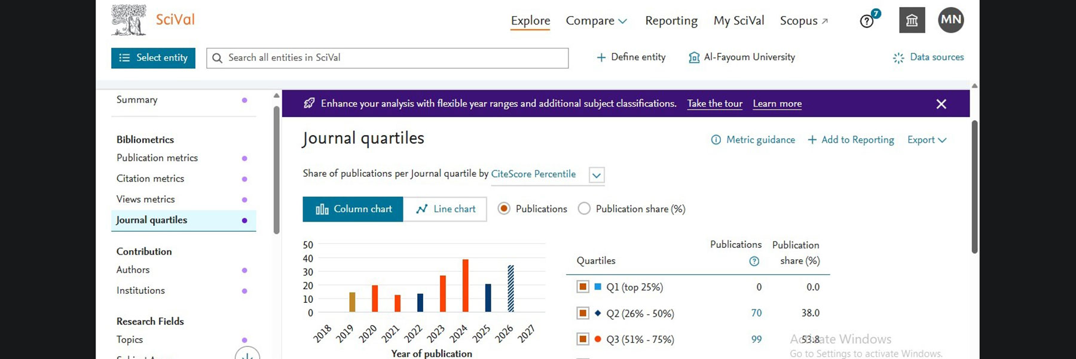This screenshot has height=359, width=1076.
Task: Click the Q3 orange circle legend swatch
Action: click(598, 339)
